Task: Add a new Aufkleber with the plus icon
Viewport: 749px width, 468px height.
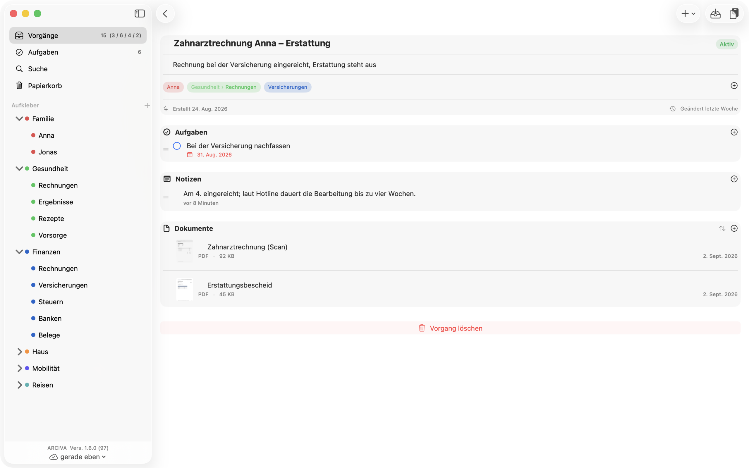Action: (147, 106)
